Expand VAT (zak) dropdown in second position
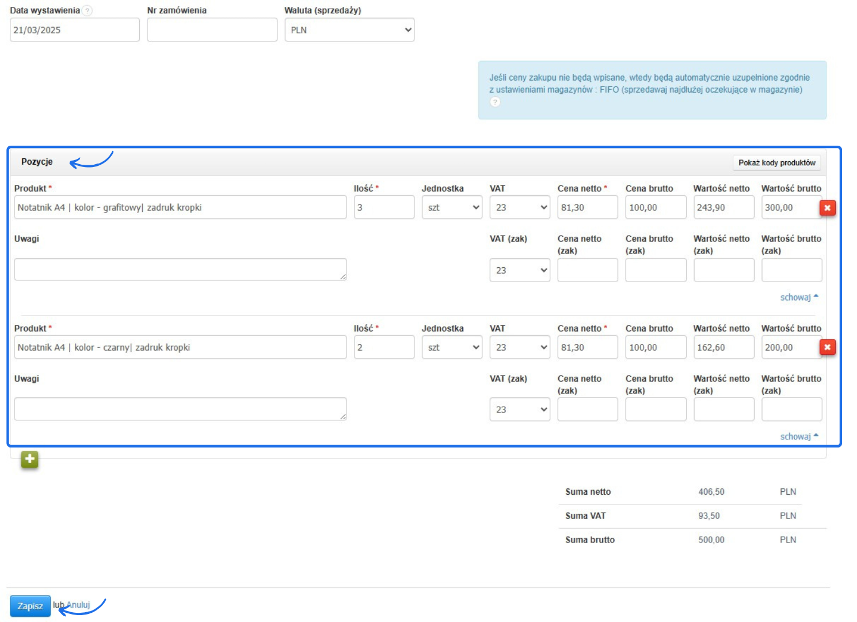 click(x=520, y=409)
